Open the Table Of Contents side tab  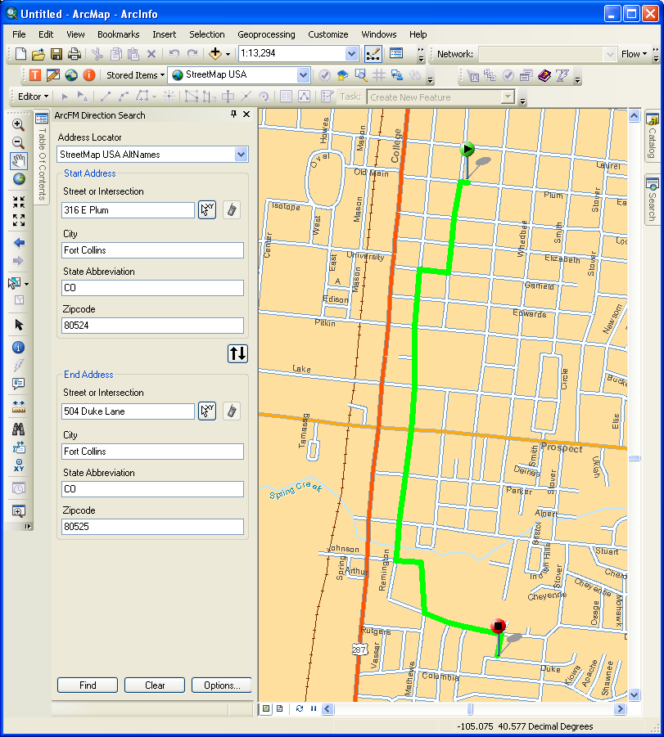[42, 157]
